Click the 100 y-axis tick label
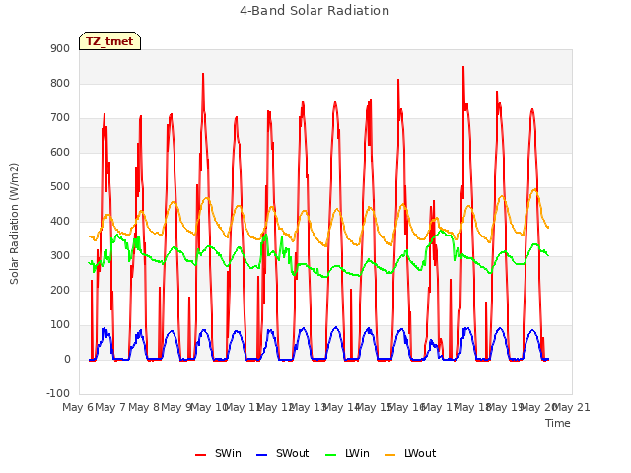 [x=60, y=325]
